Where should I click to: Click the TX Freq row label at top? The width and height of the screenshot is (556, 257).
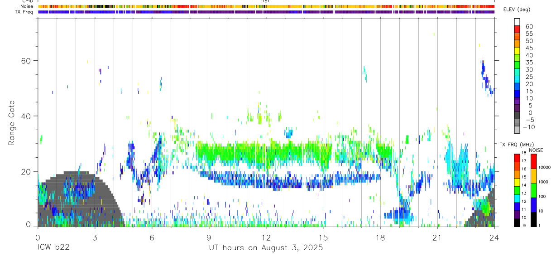[24, 12]
